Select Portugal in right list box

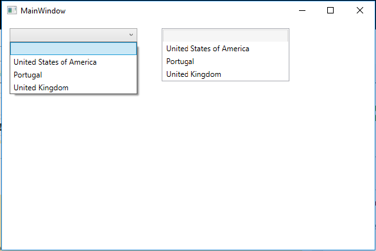click(x=225, y=61)
